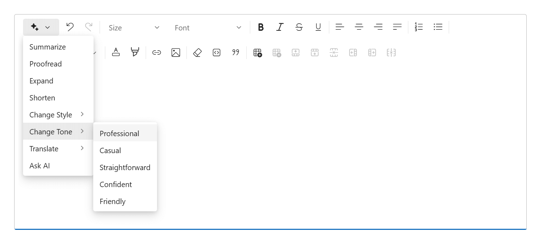Select Proofread from the AI menu
This screenshot has height=244, width=543.
click(45, 64)
